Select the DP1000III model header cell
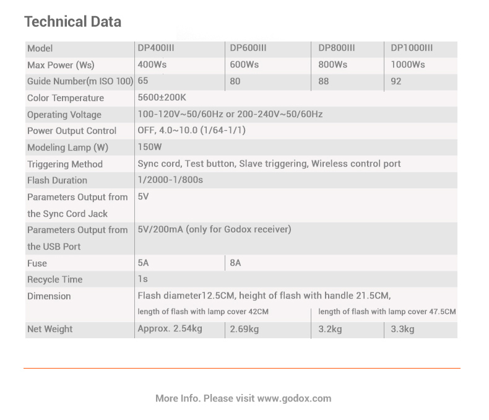This screenshot has width=489, height=420. coord(412,48)
